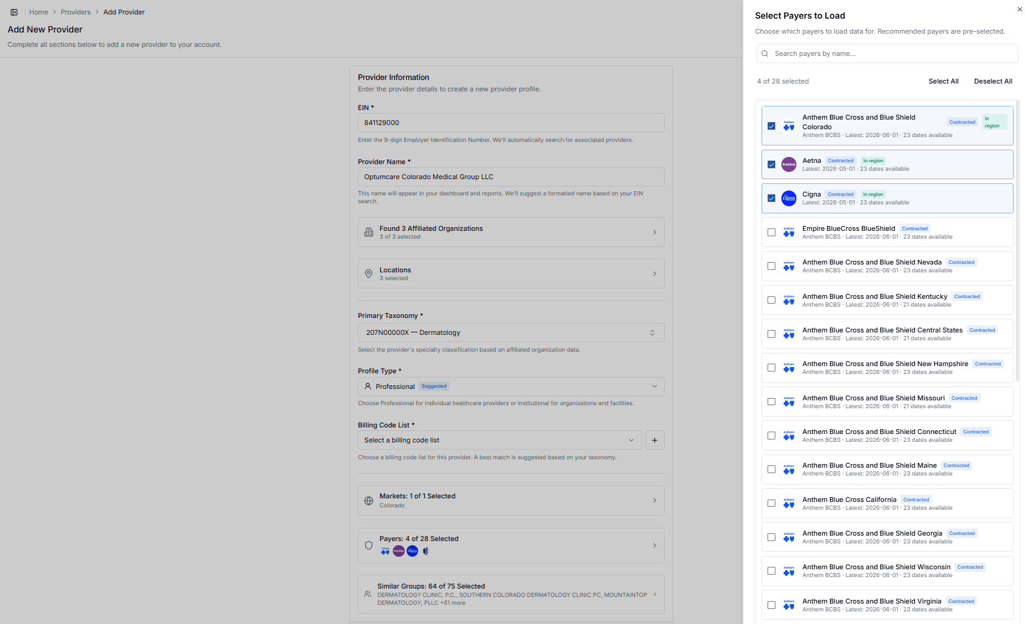Screen dimensions: 1025x624
Task: Click the Cigna blue logo in payer list
Action: [789, 198]
